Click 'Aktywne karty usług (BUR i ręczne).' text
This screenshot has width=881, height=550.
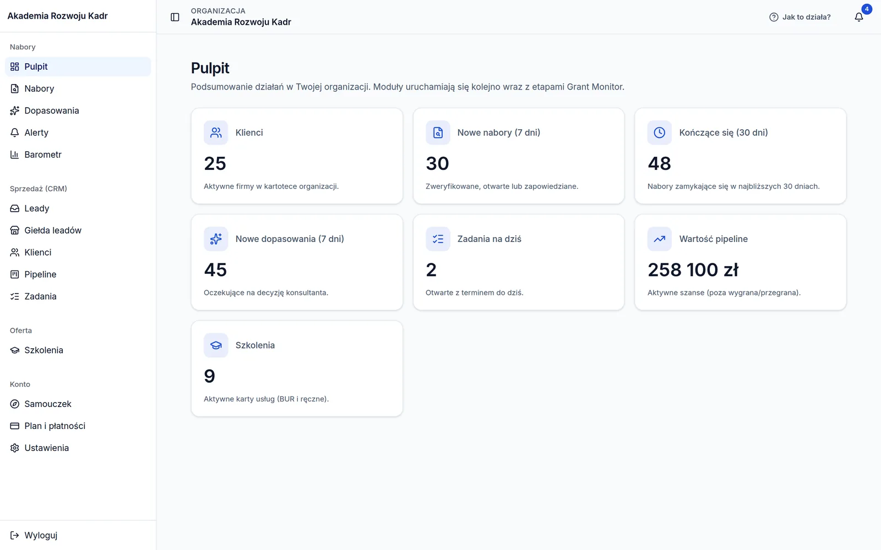[266, 399]
